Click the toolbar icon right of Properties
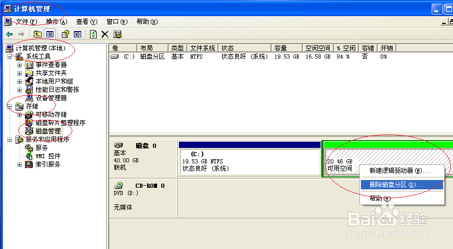The height and width of the screenshot is (249, 453). [x=77, y=34]
